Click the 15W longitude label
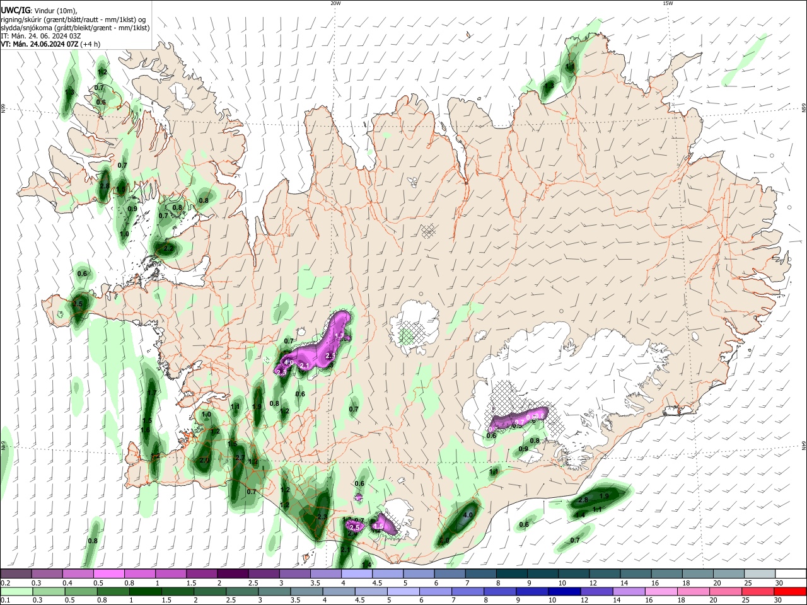Image resolution: width=807 pixels, height=605 pixels. [668, 3]
